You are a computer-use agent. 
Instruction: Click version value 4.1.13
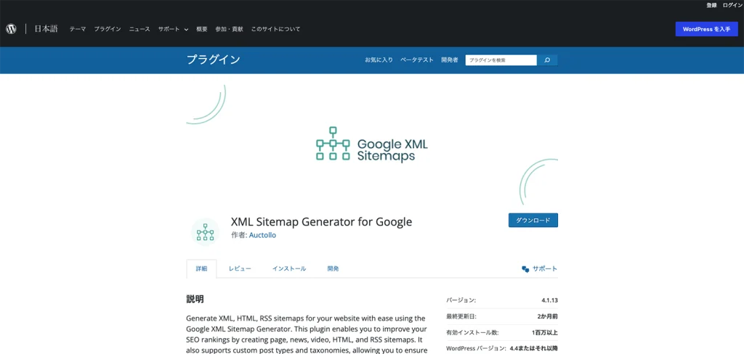pos(549,300)
